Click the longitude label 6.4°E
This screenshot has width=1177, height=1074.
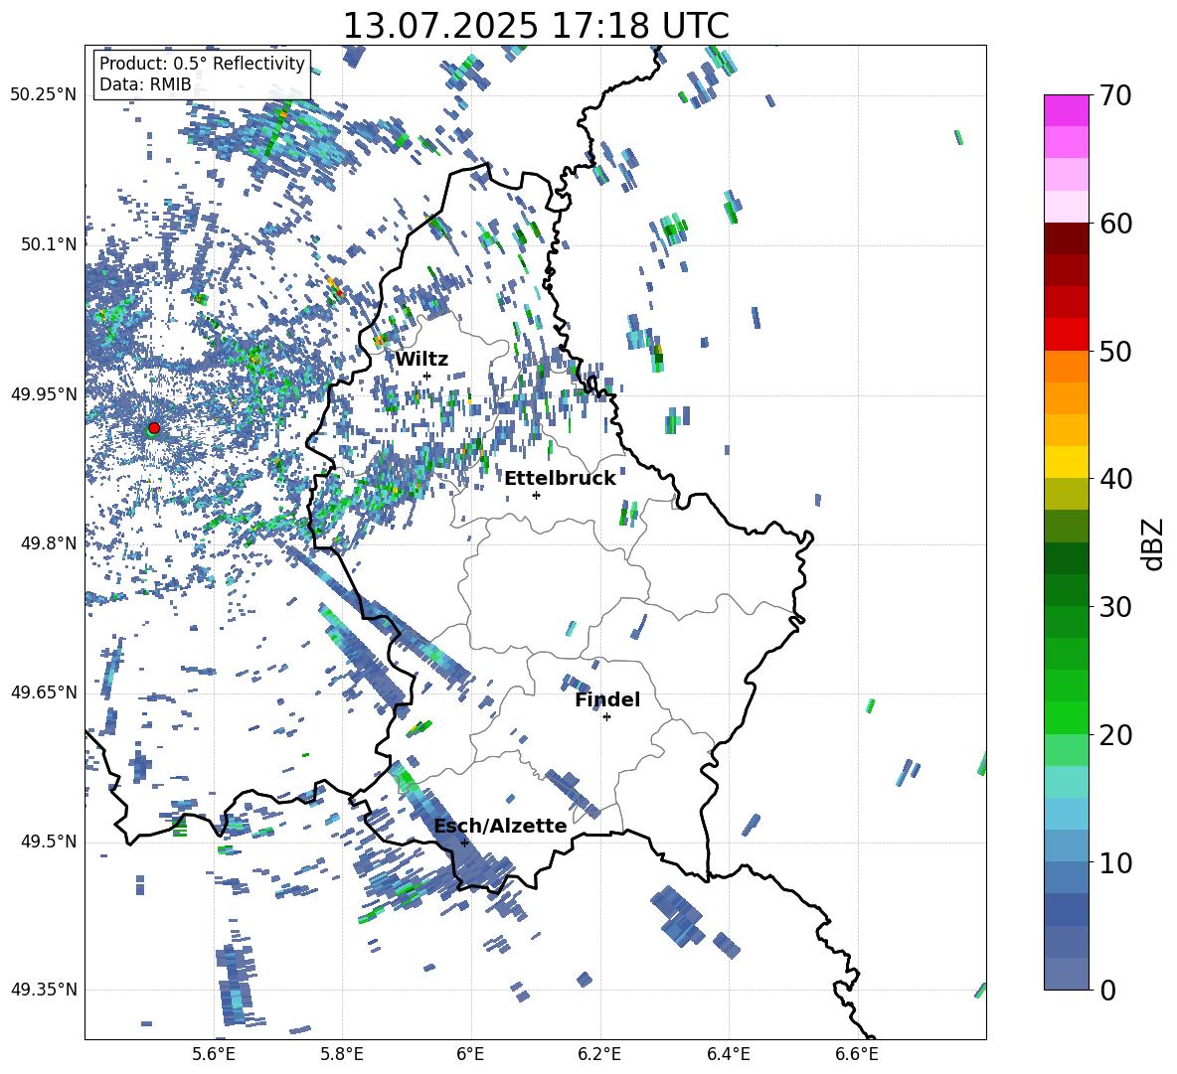coord(728,1054)
